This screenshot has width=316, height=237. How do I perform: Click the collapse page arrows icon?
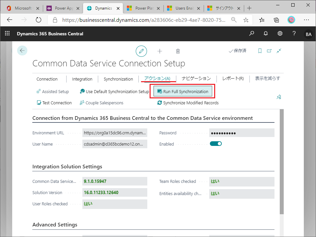[x=279, y=51]
